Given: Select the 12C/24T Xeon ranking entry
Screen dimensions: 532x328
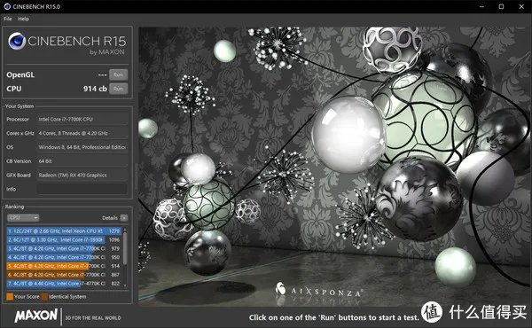Looking at the screenshot, I should coord(64,231).
